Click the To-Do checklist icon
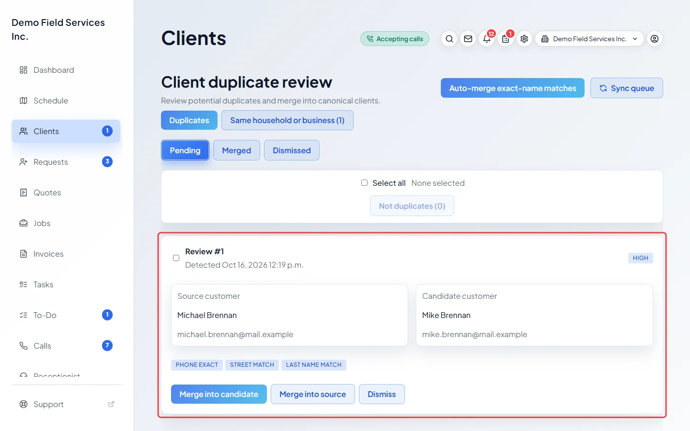Image resolution: width=690 pixels, height=431 pixels. pyautogui.click(x=23, y=315)
